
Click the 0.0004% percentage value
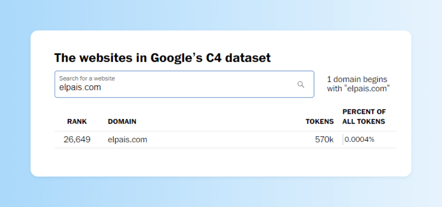(x=359, y=139)
